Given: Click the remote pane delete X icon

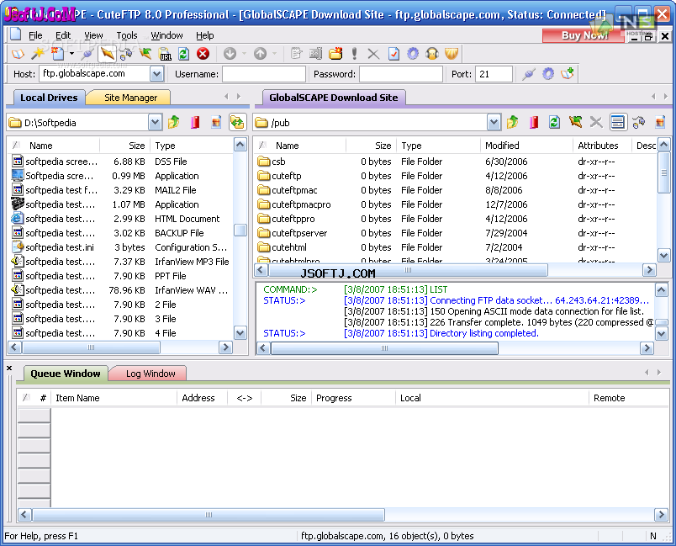Looking at the screenshot, I should (x=596, y=123).
